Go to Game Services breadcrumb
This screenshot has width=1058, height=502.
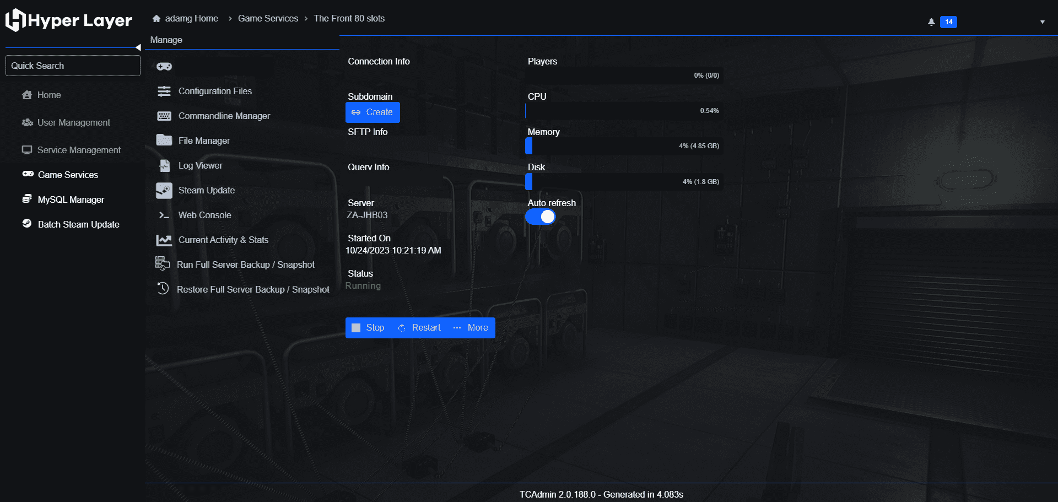coord(268,19)
